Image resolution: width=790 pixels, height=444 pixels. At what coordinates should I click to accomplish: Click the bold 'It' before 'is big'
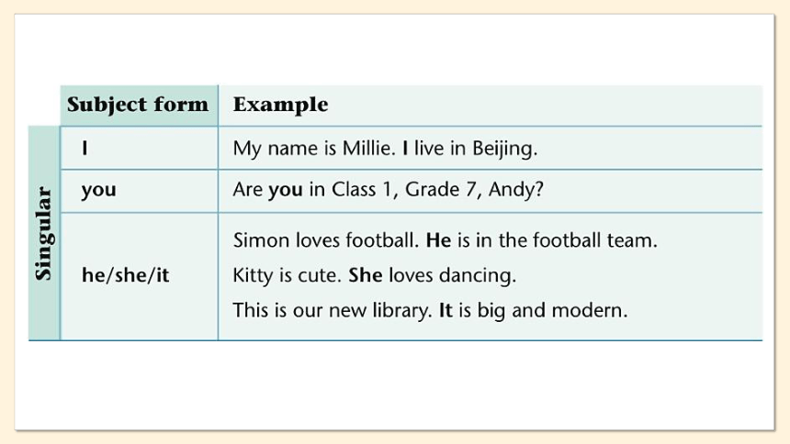446,310
